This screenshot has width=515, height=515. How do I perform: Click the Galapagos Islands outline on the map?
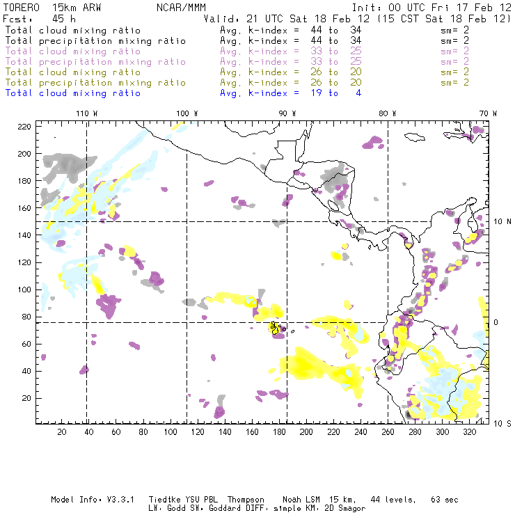point(276,328)
